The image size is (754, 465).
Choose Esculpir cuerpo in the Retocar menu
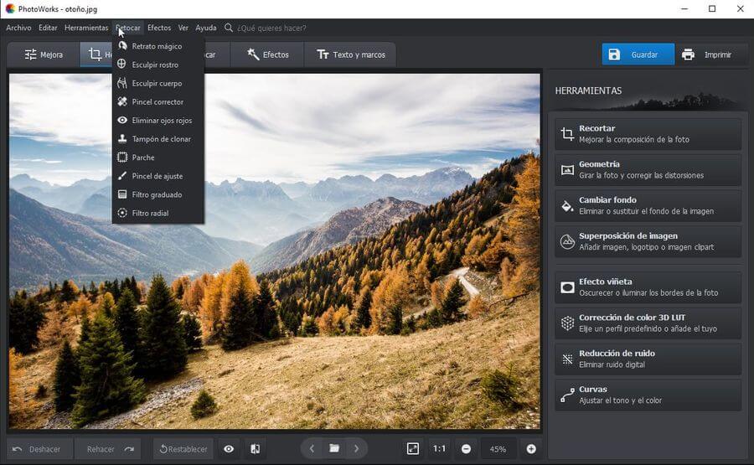[158, 83]
